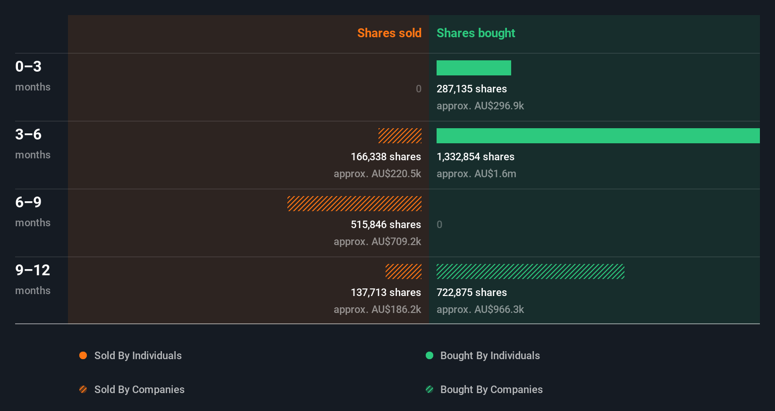Image resolution: width=775 pixels, height=411 pixels.
Task: Toggle the Sold By Companies legend label
Action: pyautogui.click(x=139, y=389)
